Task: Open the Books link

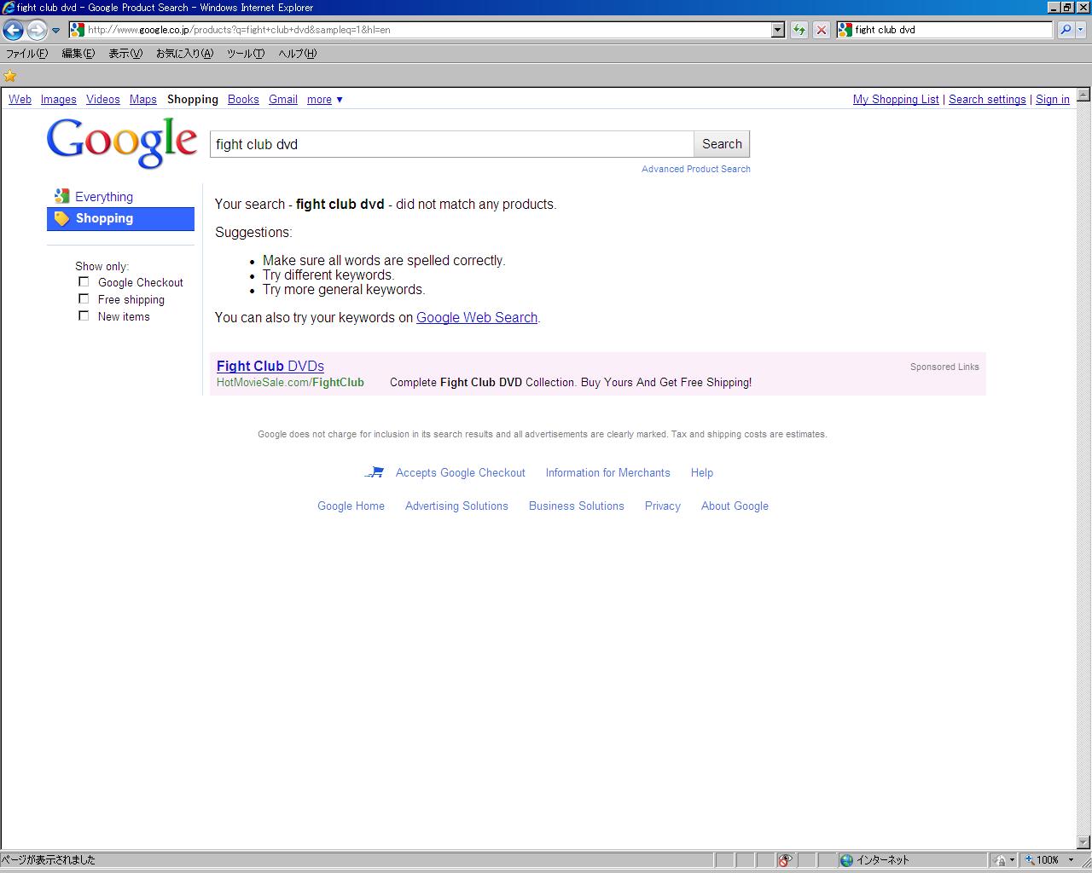Action: coord(243,99)
